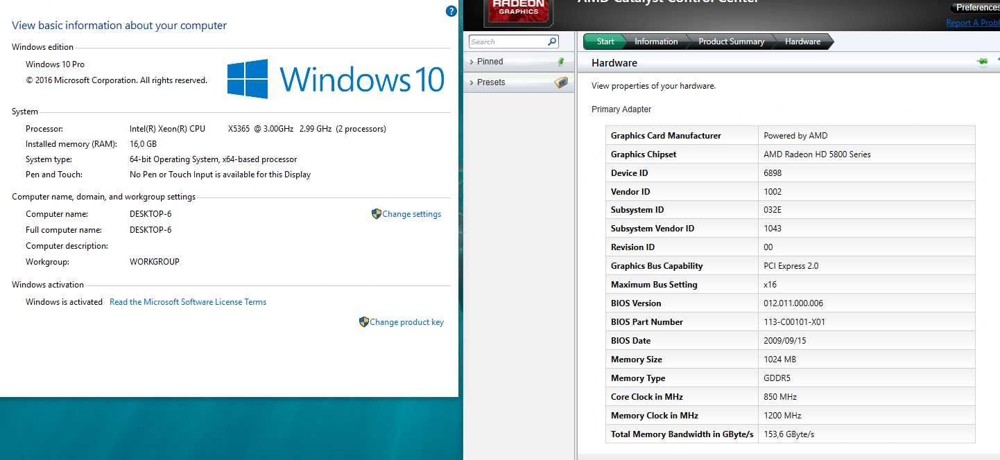
Task: Click the Total Memory Bandwidth in GByte/s label
Action: (x=682, y=434)
